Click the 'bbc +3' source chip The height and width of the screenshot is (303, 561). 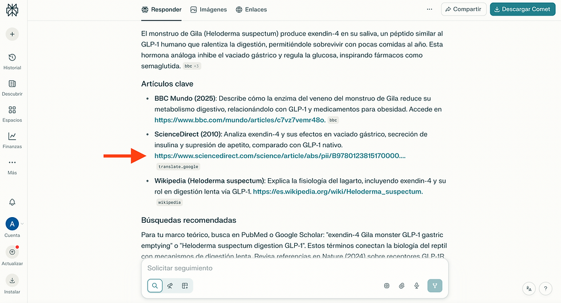(x=192, y=66)
